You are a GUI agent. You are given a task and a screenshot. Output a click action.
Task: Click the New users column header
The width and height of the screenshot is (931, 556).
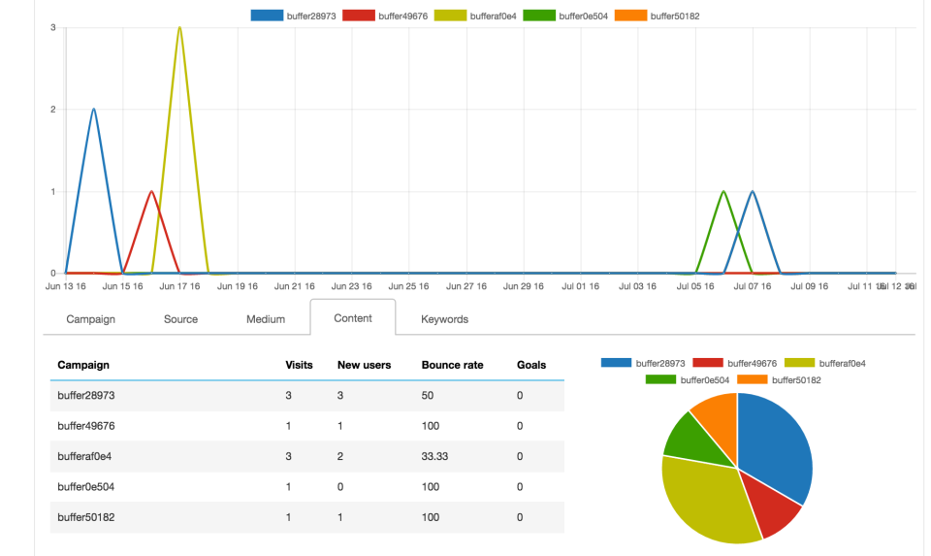coord(364,365)
